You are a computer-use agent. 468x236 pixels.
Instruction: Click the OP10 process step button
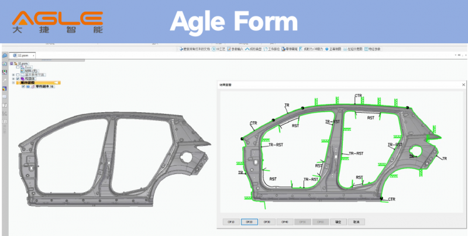pos(231,222)
